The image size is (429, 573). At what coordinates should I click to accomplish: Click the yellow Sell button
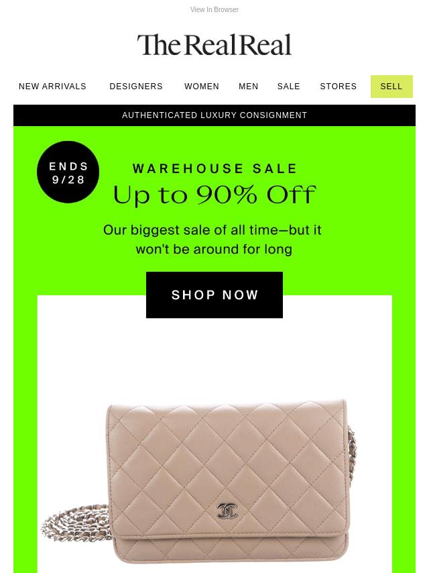391,87
